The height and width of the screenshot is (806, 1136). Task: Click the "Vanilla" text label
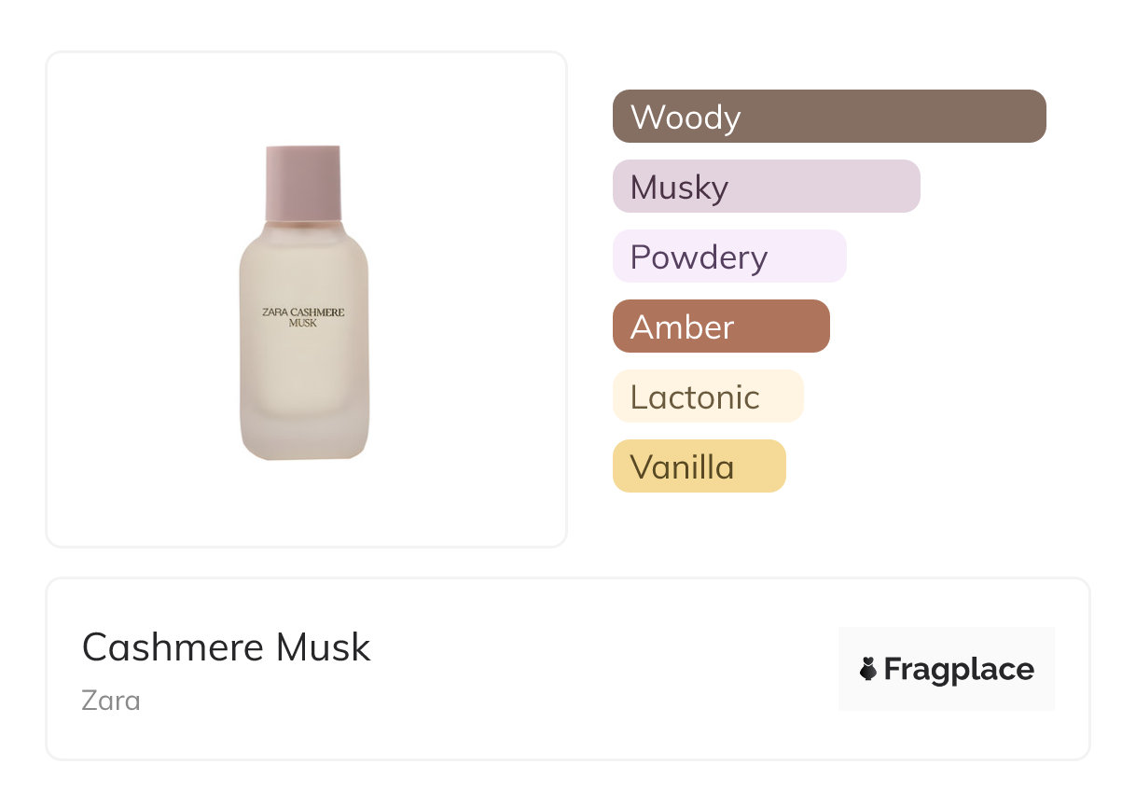tap(682, 467)
